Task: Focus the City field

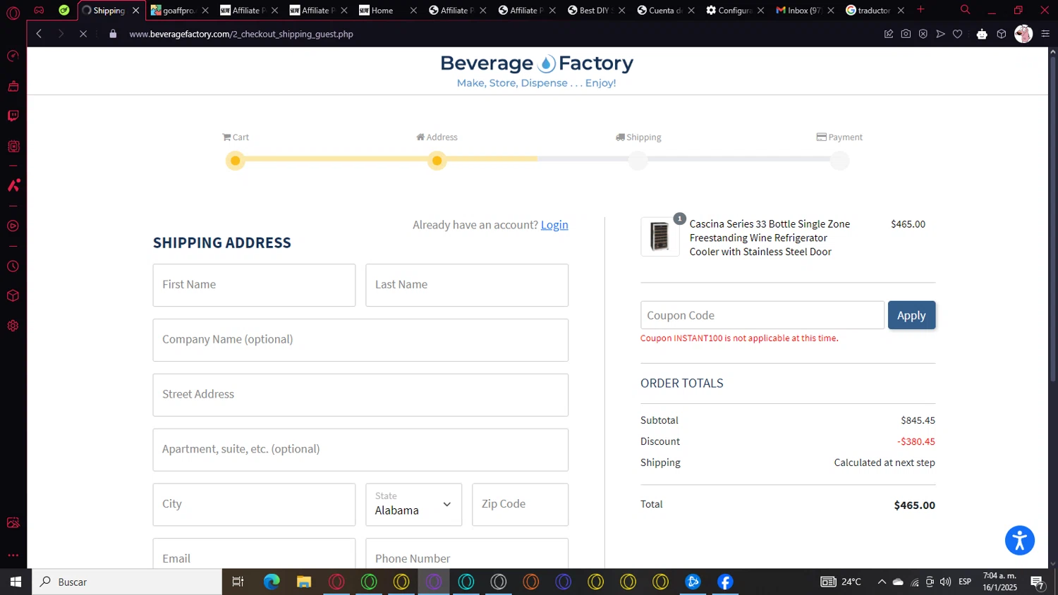Action: coord(254,504)
